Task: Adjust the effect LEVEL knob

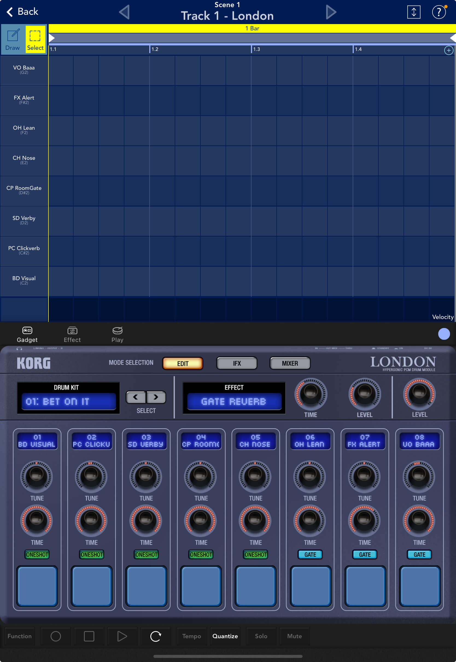Action: tap(365, 394)
